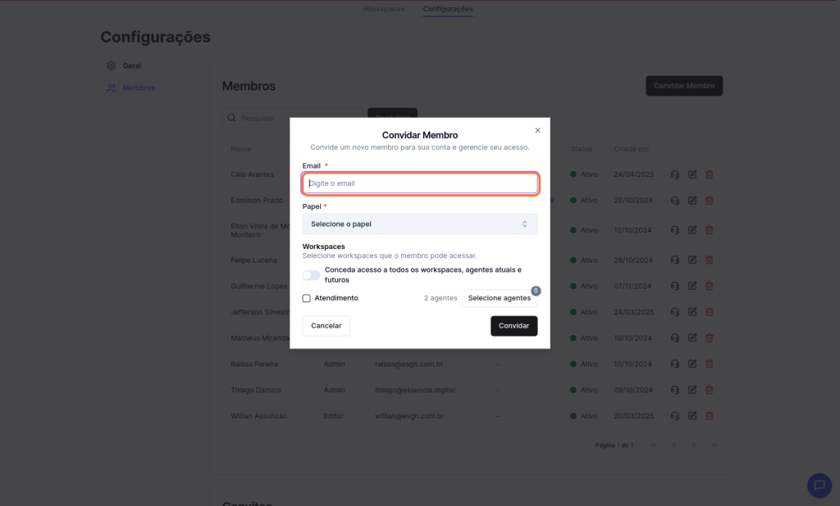Click the Convidar button in the dialog

pos(514,326)
